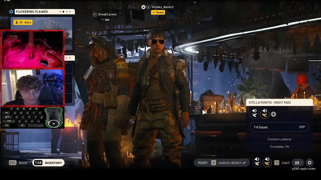Click the T key icon
Screen dimensions: 321x180
(277, 163)
